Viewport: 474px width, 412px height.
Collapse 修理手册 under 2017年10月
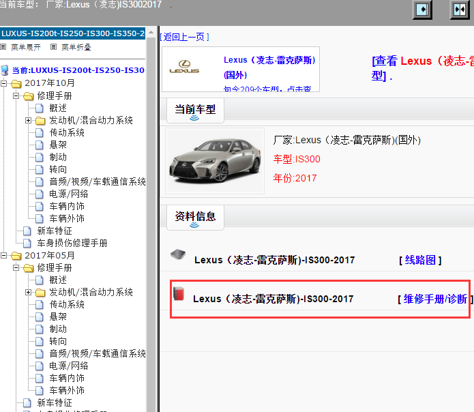pyautogui.click(x=16, y=95)
